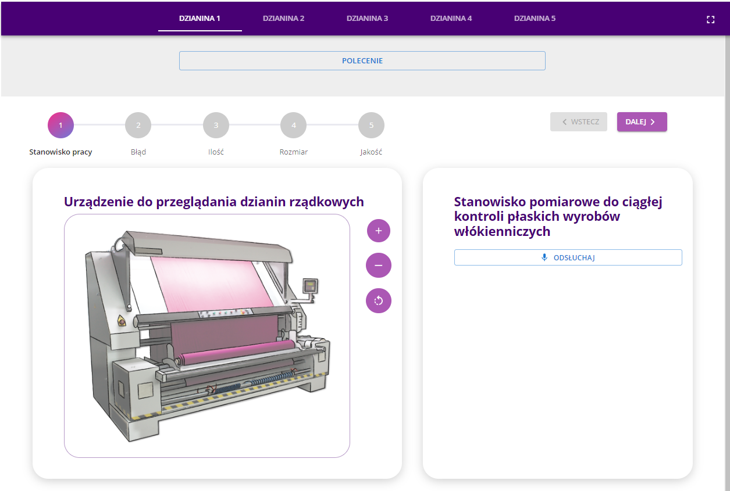Expand the POLECENIE instruction bar
Image resolution: width=730 pixels, height=491 pixels.
point(362,60)
